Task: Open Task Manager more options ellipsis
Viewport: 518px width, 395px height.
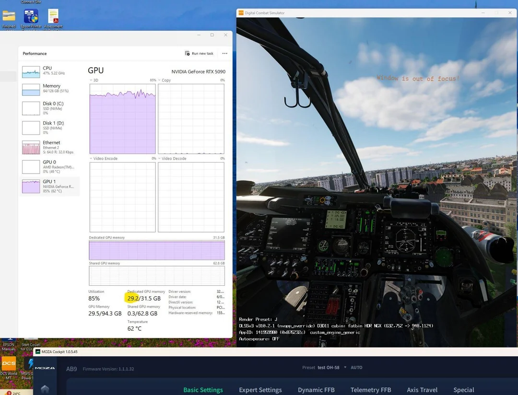Action: click(224, 53)
